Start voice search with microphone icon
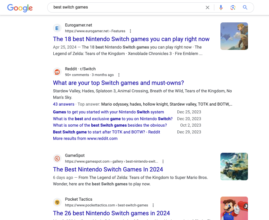Screen dimensions: 269x220 pyautogui.click(x=221, y=7)
